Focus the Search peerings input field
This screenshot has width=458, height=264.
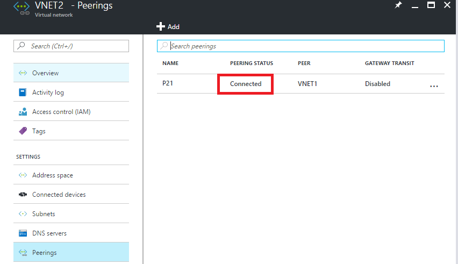click(300, 46)
